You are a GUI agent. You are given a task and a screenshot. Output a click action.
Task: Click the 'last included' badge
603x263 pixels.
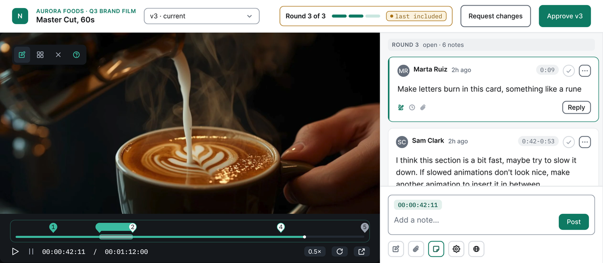click(x=416, y=16)
